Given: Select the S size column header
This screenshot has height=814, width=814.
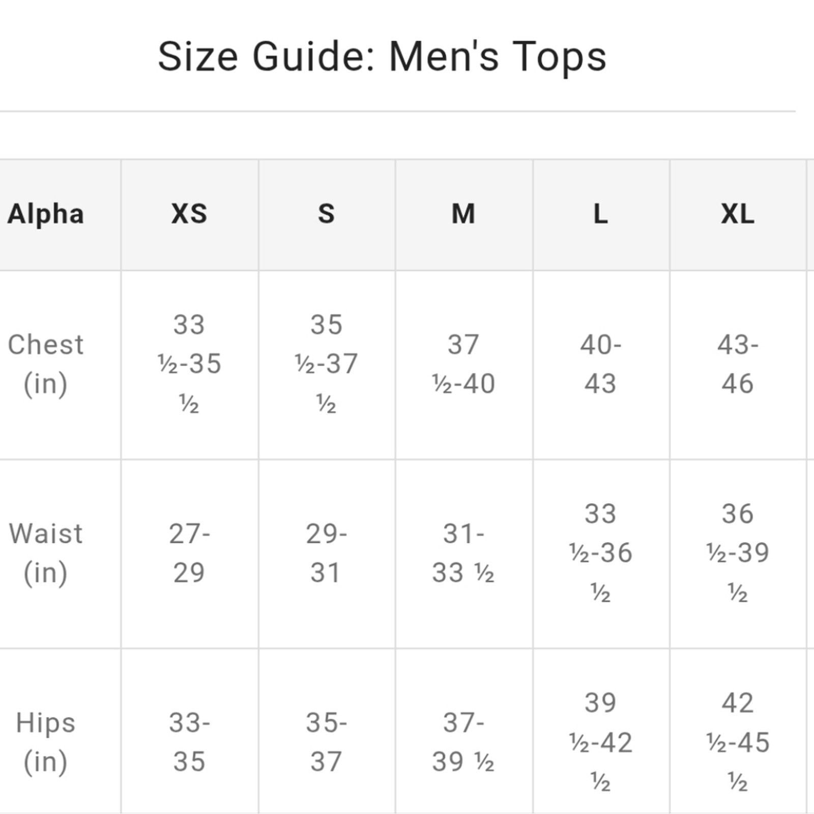Looking at the screenshot, I should (327, 215).
